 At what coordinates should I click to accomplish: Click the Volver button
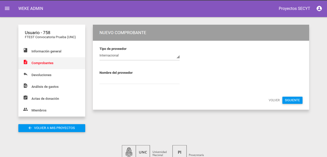pyautogui.click(x=274, y=100)
